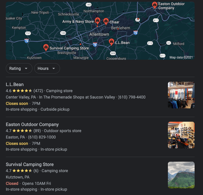The width and height of the screenshot is (203, 195).
Task: Click the Breinigsville label on the map
Action: 67,53
